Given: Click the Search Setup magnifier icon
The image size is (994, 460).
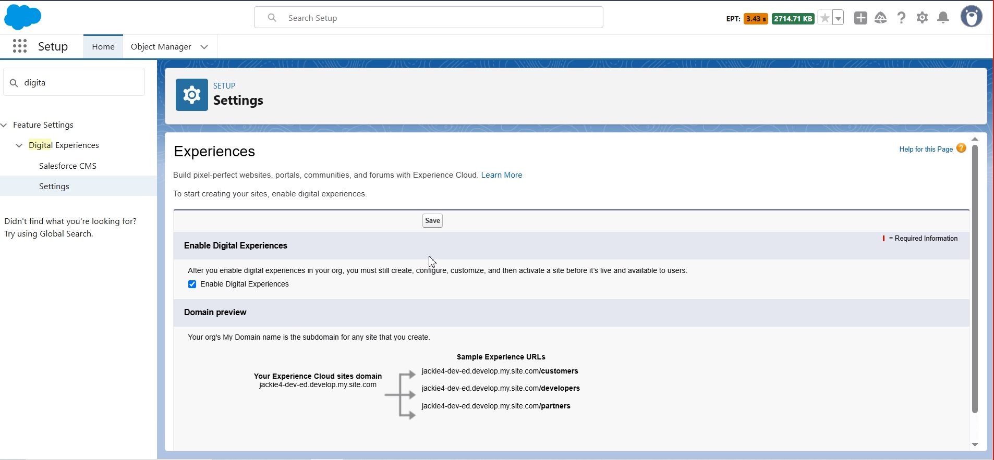Looking at the screenshot, I should point(272,18).
